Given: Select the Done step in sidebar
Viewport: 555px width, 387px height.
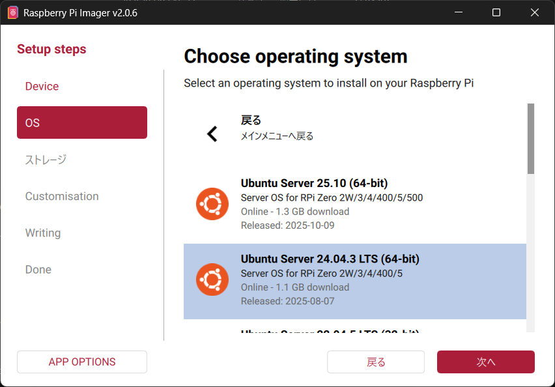Looking at the screenshot, I should coord(38,269).
